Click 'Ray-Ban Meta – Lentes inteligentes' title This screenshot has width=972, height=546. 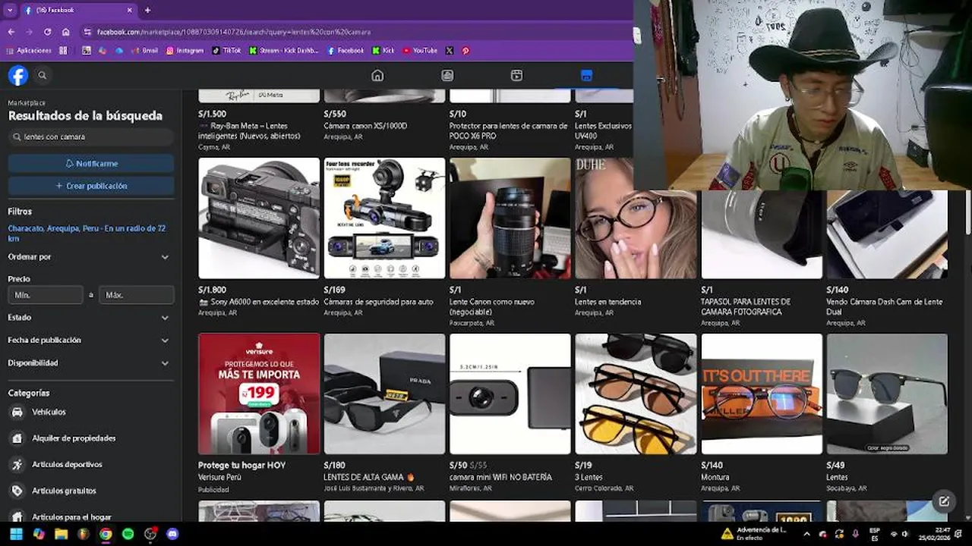tap(249, 130)
